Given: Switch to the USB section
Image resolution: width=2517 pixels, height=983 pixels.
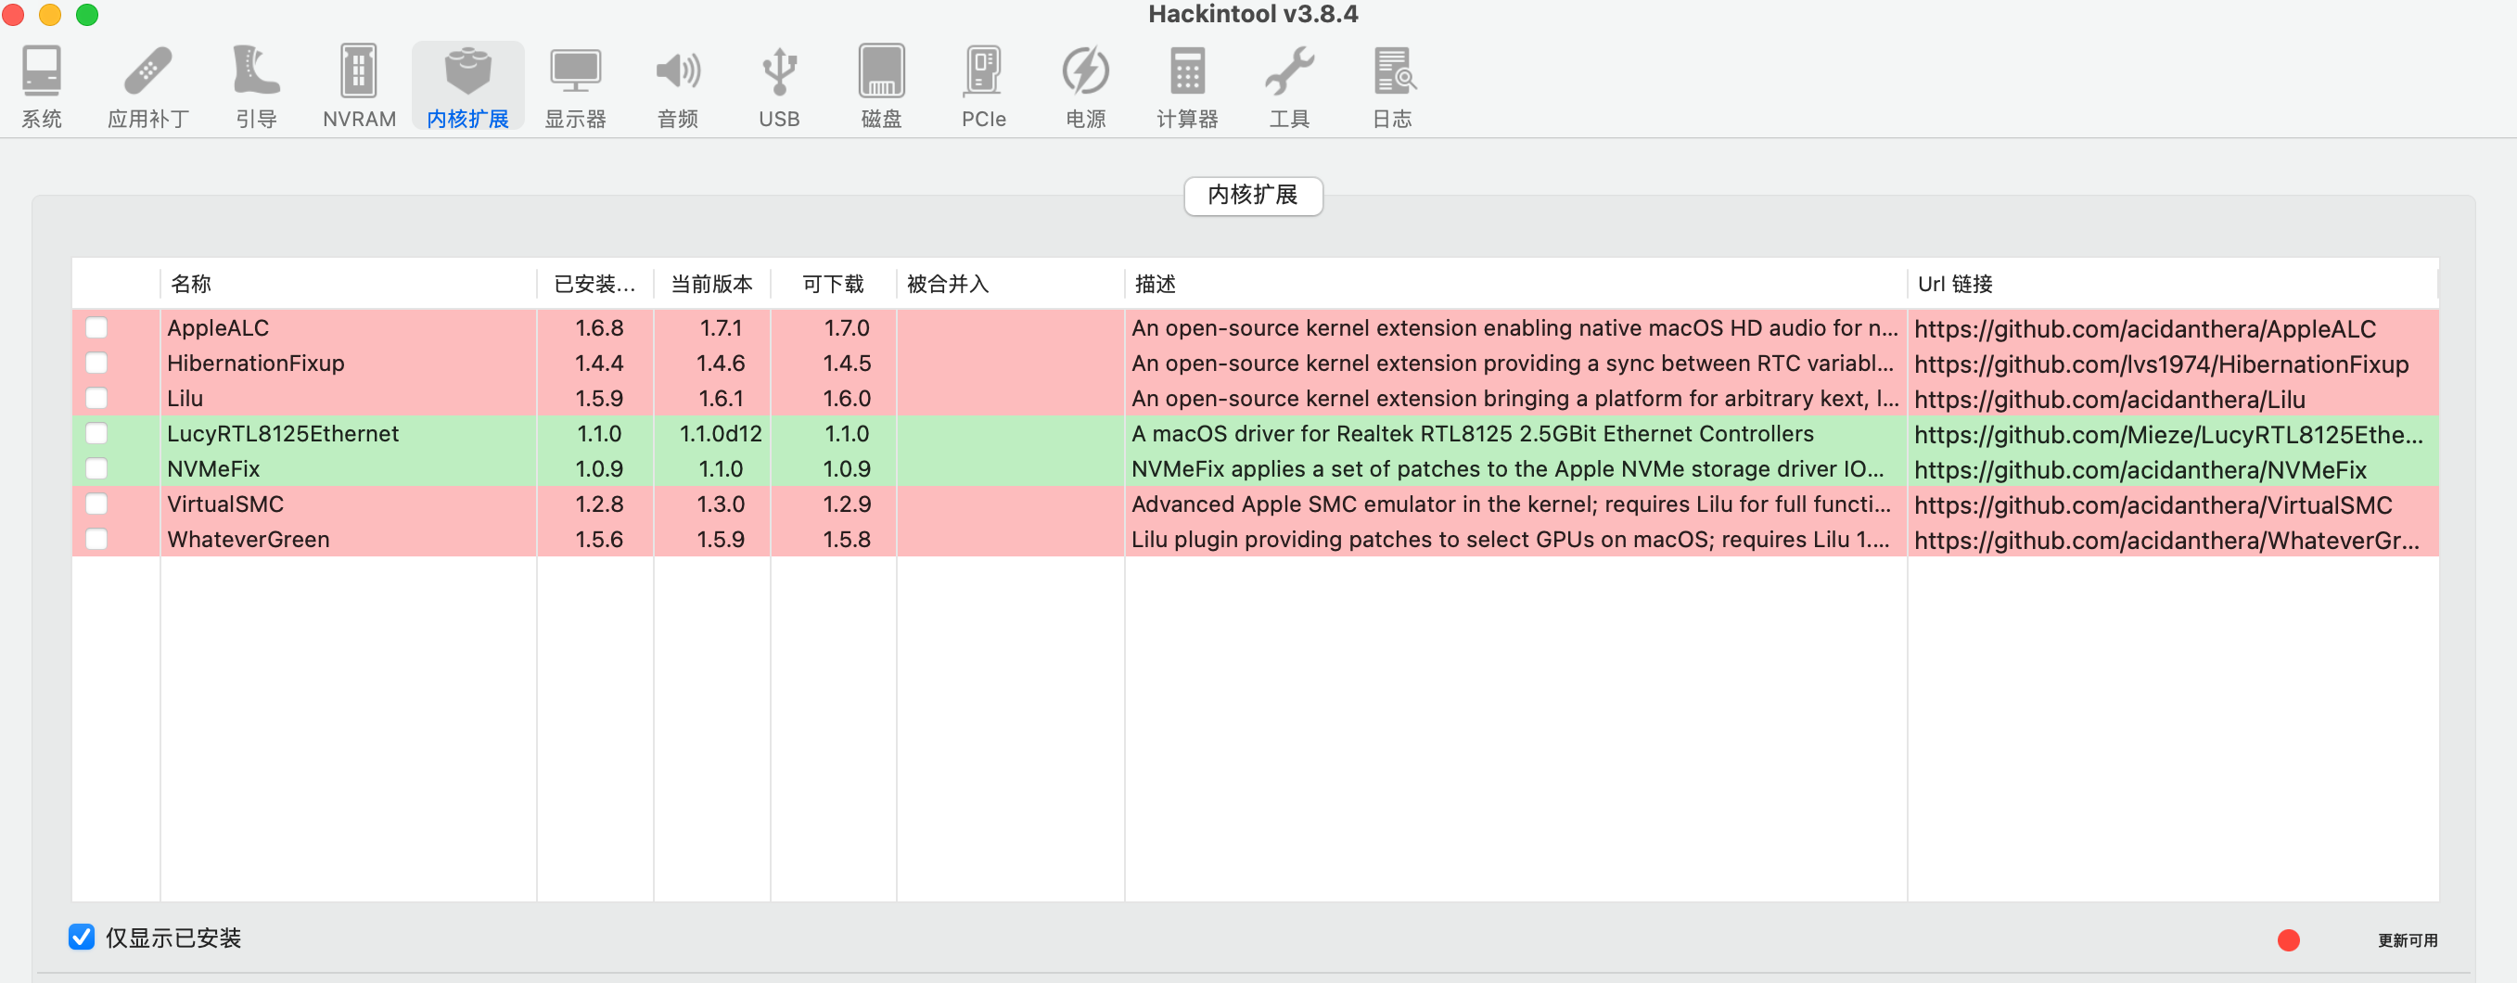Looking at the screenshot, I should 779,86.
